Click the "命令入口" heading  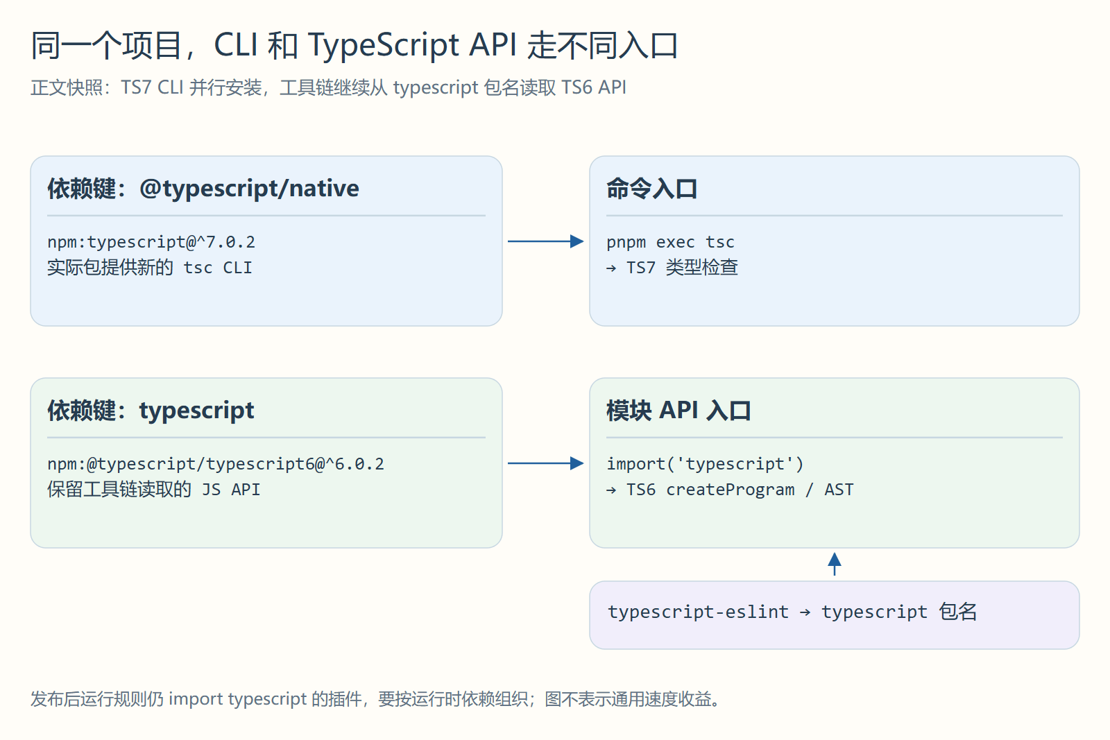pyautogui.click(x=651, y=189)
